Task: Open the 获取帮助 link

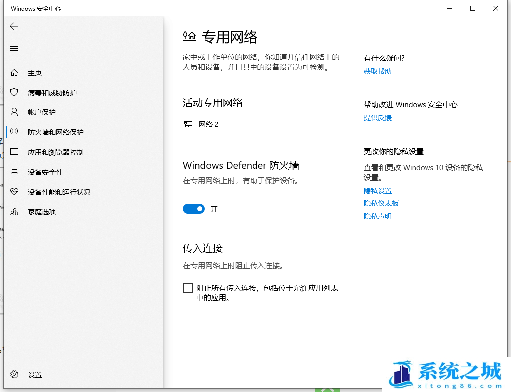Action: click(377, 71)
